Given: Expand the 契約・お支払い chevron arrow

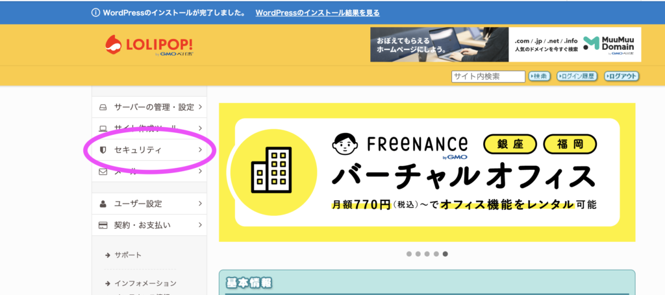Looking at the screenshot, I should (x=200, y=225).
